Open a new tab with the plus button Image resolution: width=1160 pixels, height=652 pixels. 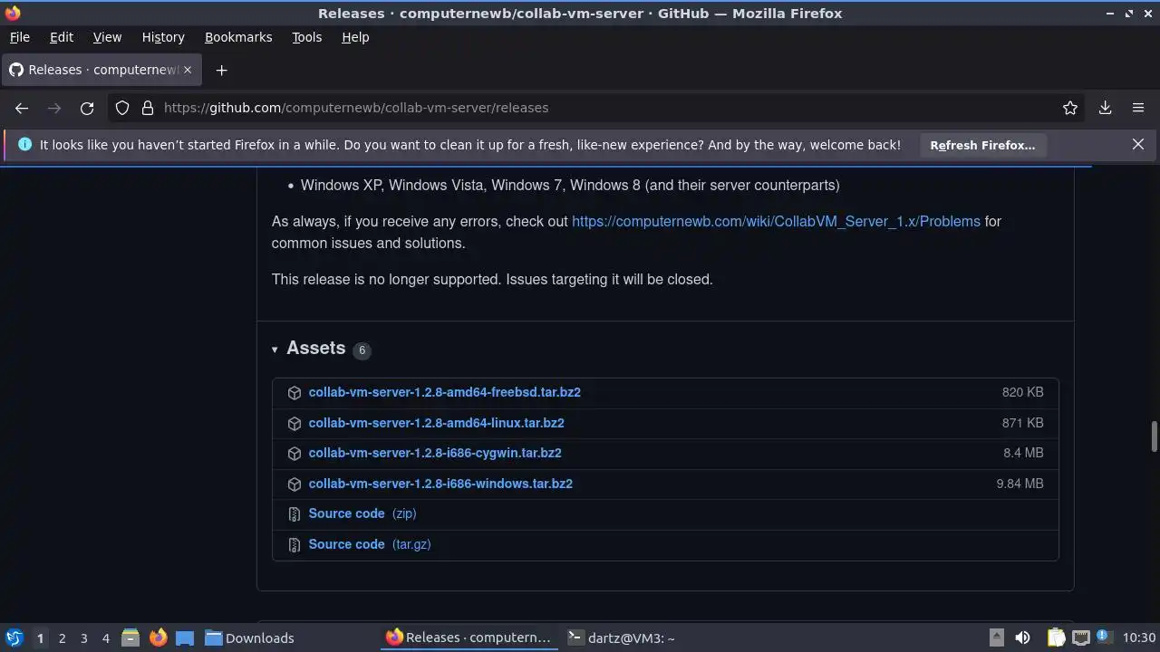[x=221, y=70]
